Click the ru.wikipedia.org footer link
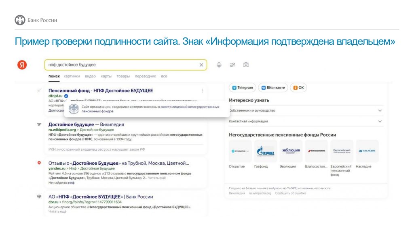The width and height of the screenshot is (414, 232). coord(260,193)
